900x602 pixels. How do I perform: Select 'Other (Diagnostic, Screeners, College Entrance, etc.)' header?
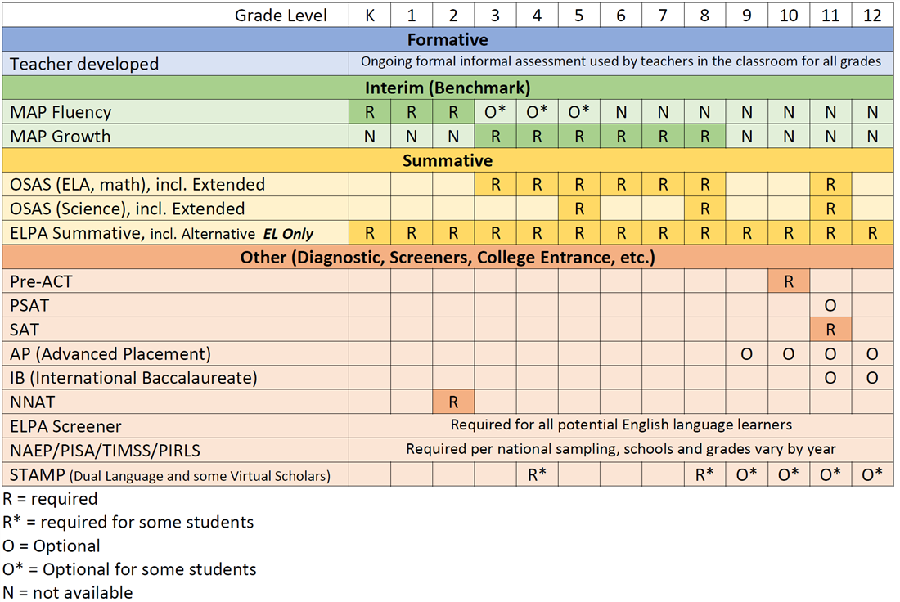(448, 257)
